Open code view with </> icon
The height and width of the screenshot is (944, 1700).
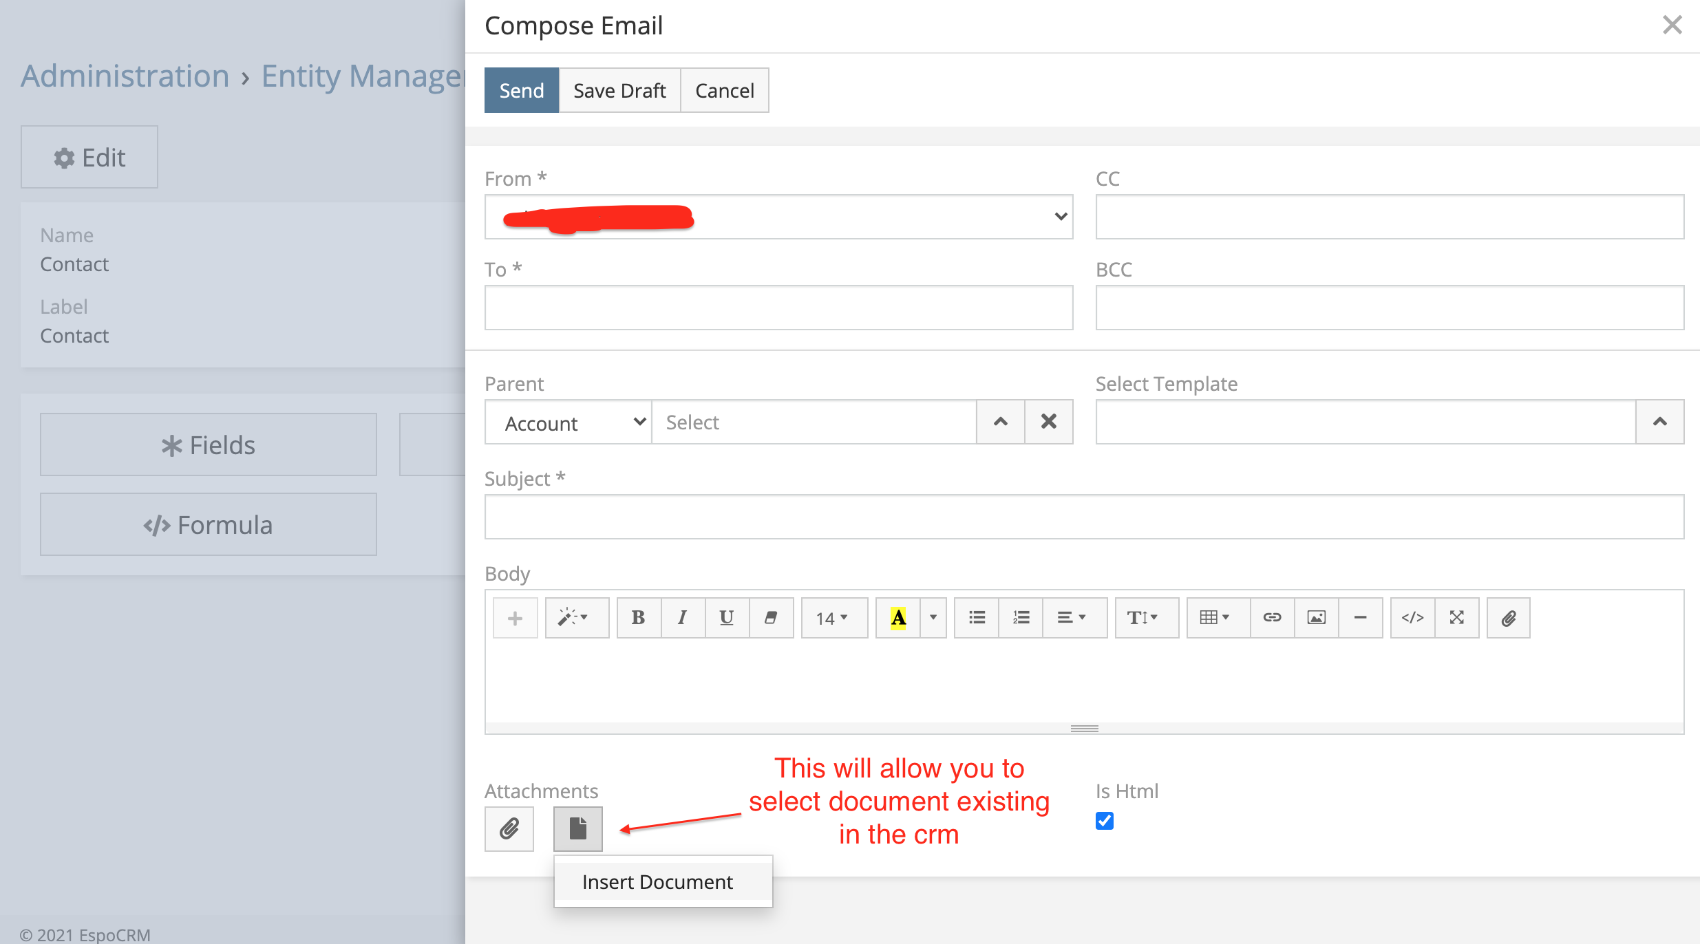click(1412, 618)
